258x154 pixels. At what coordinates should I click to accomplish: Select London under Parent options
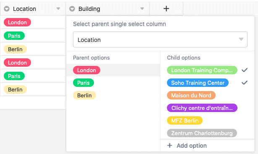pos(86,70)
